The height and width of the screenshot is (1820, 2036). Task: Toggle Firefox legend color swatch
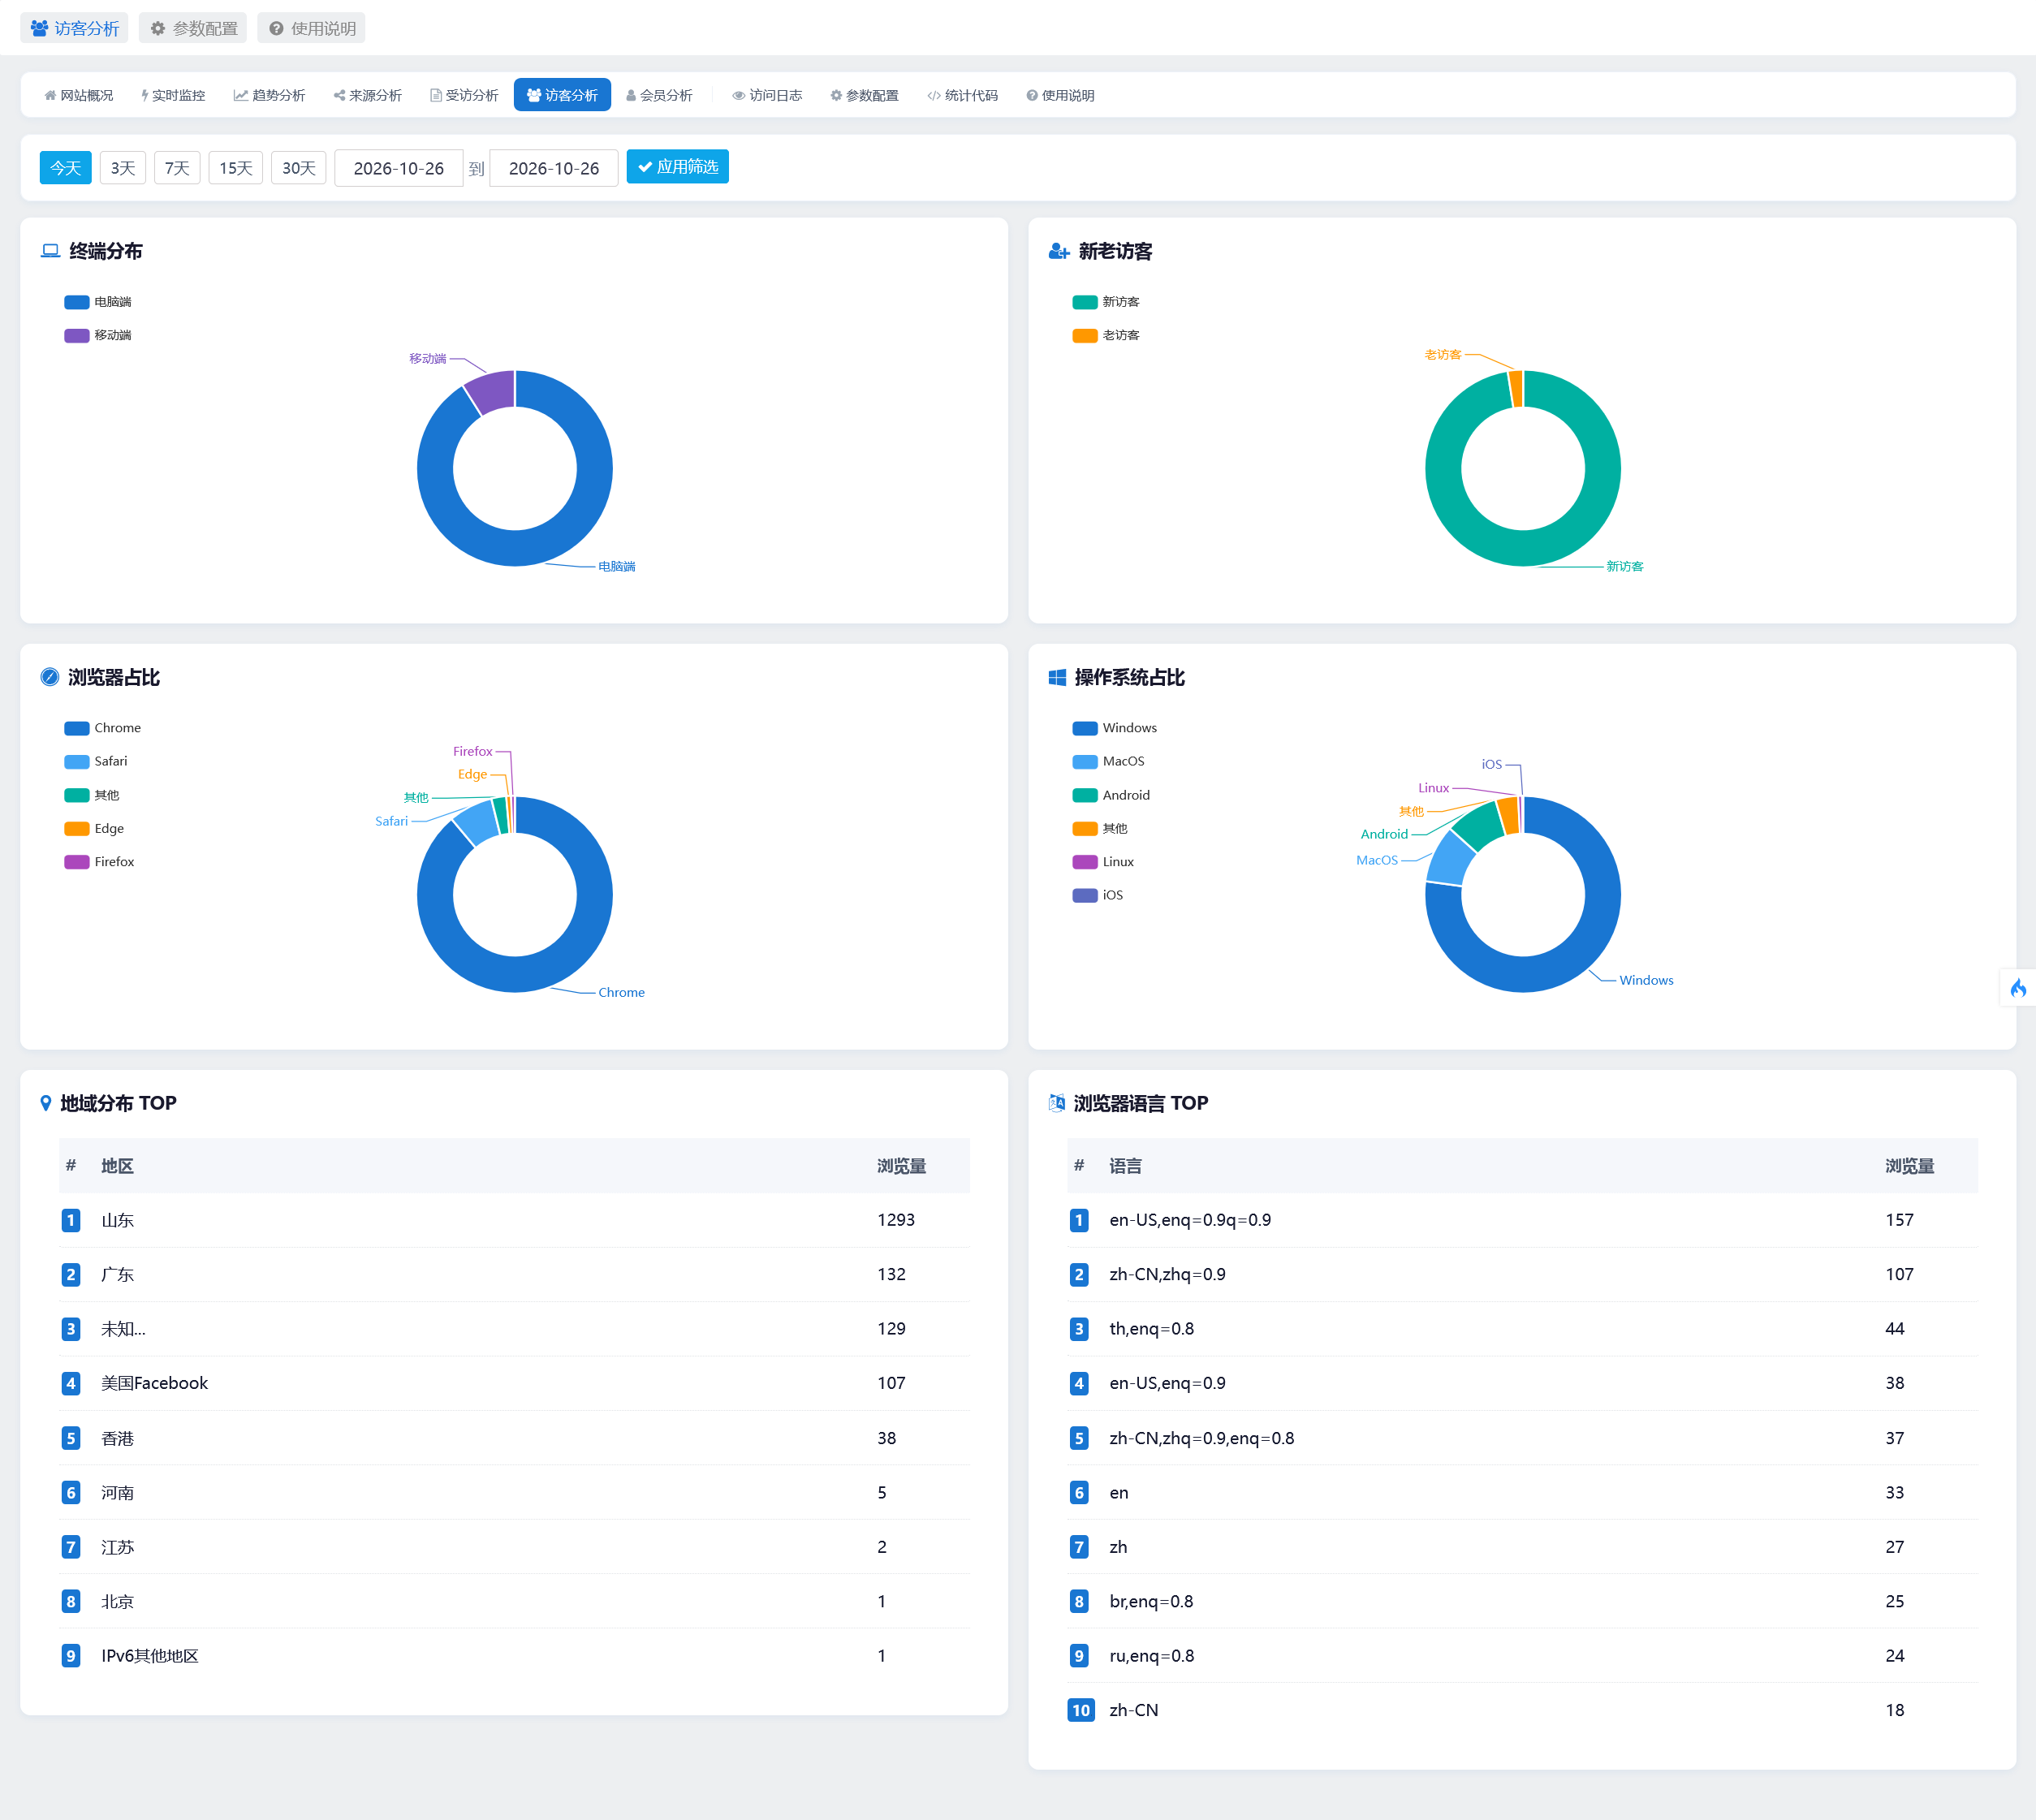pos(77,862)
